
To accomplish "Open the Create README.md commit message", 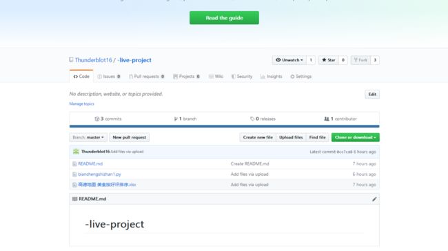I will tap(250, 164).
